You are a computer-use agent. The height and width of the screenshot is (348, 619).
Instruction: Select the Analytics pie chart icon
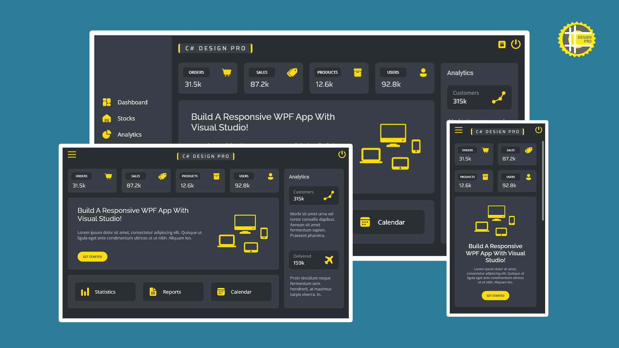[x=106, y=134]
